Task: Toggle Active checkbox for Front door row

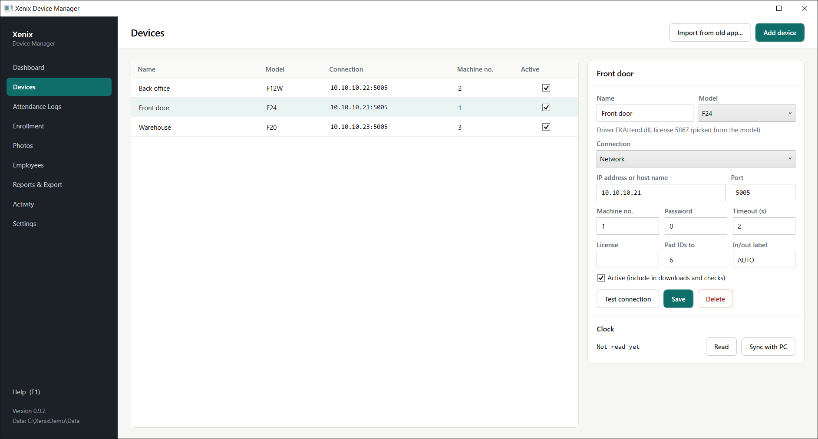Action: click(546, 107)
